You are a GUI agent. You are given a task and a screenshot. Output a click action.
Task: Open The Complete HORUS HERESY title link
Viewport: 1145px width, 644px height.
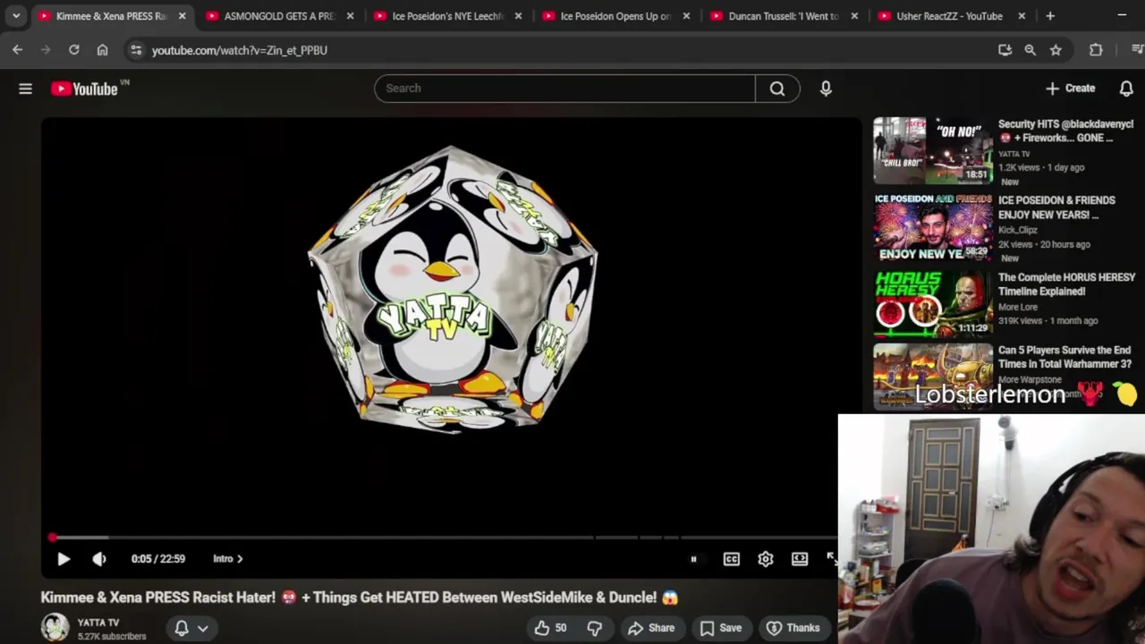pyautogui.click(x=1066, y=284)
